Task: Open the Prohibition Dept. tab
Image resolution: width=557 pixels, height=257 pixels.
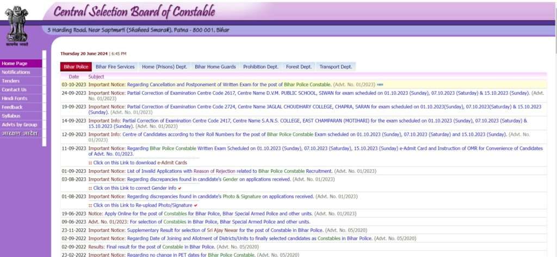Action: (x=261, y=67)
